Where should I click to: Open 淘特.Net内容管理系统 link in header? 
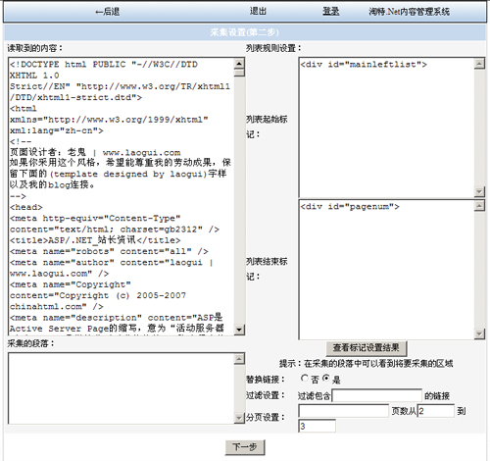pos(409,12)
